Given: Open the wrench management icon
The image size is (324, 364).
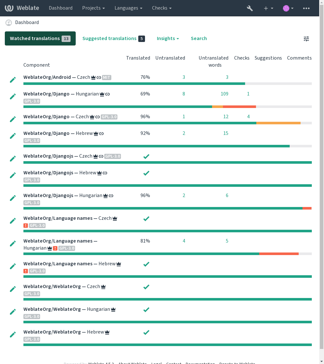Looking at the screenshot, I should coord(250,8).
